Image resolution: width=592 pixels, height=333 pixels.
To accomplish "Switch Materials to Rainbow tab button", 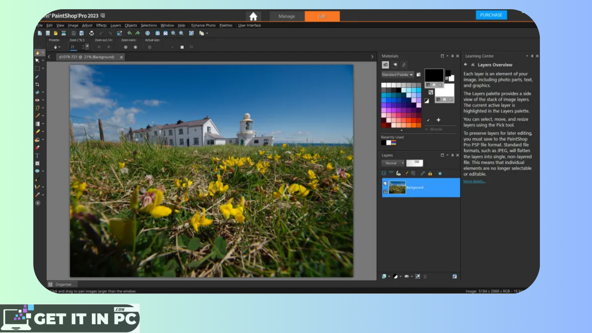I will 395,64.
